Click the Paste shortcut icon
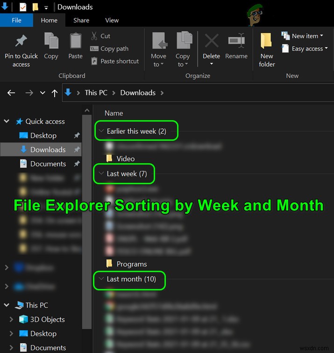 94,61
